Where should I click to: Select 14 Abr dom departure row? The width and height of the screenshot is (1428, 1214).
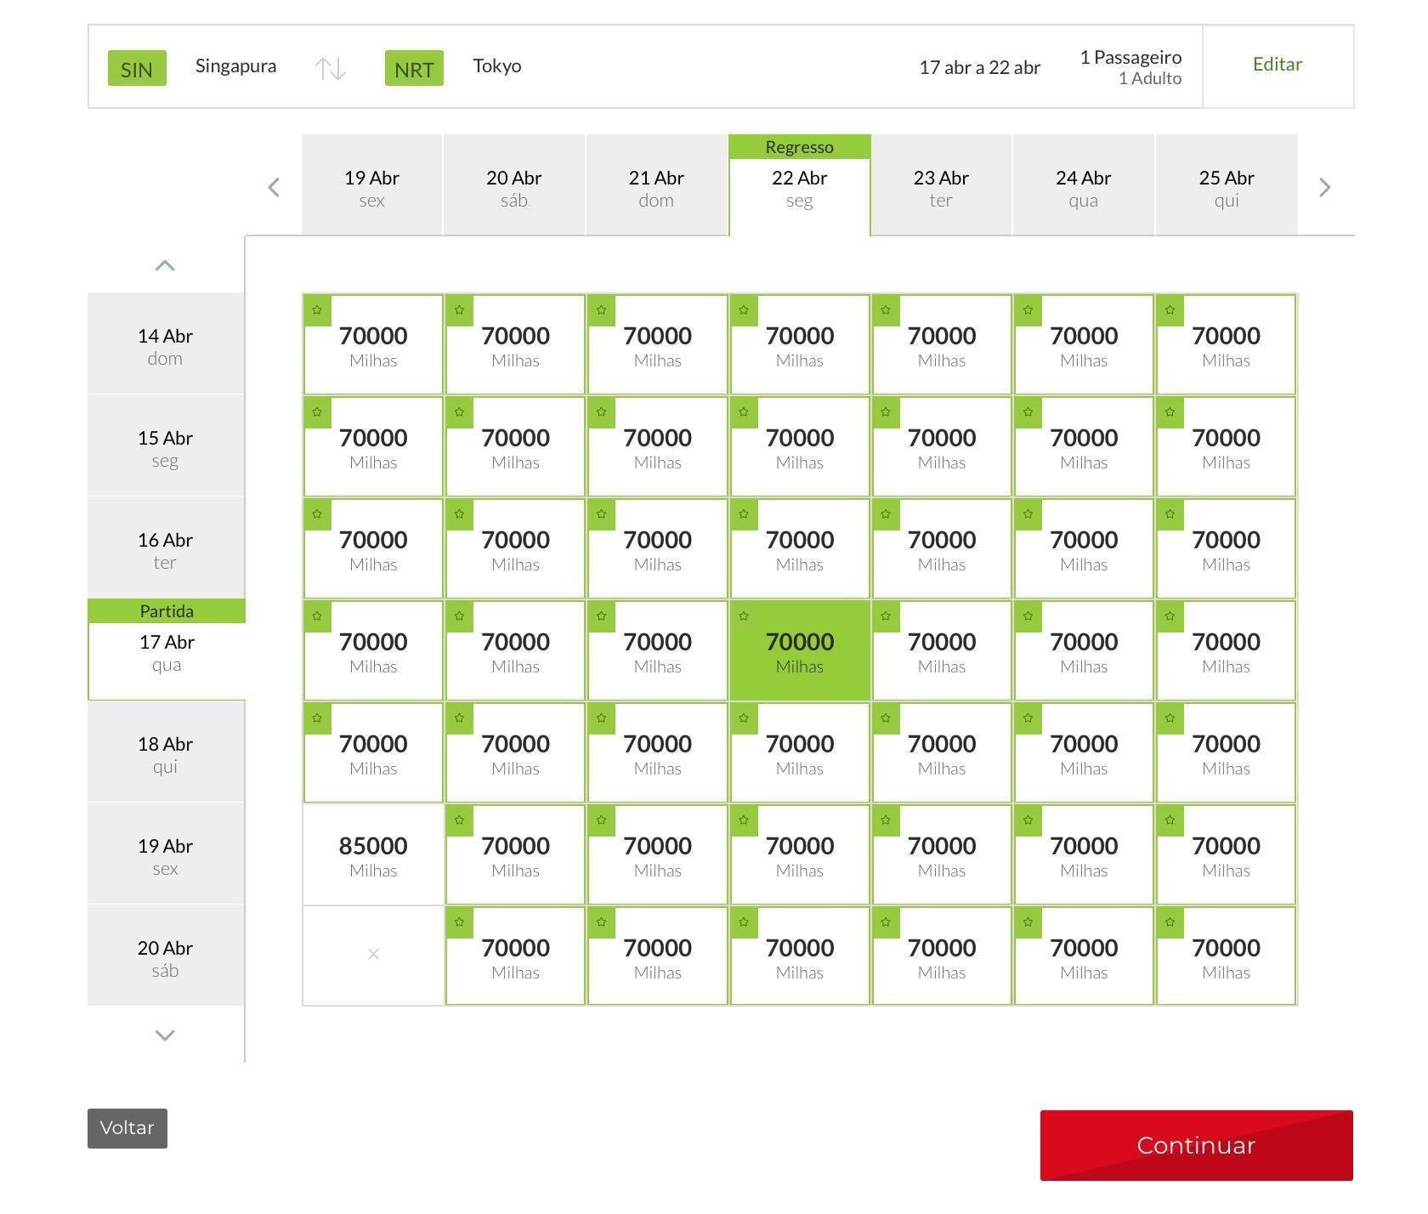coord(166,345)
